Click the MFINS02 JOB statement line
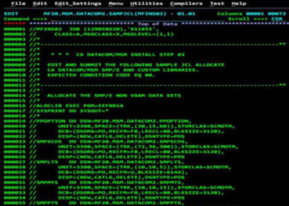 [x=94, y=29]
